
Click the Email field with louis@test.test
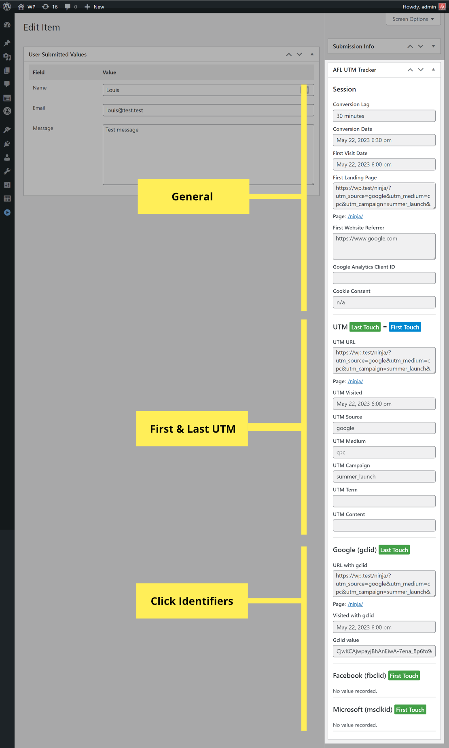click(x=208, y=110)
